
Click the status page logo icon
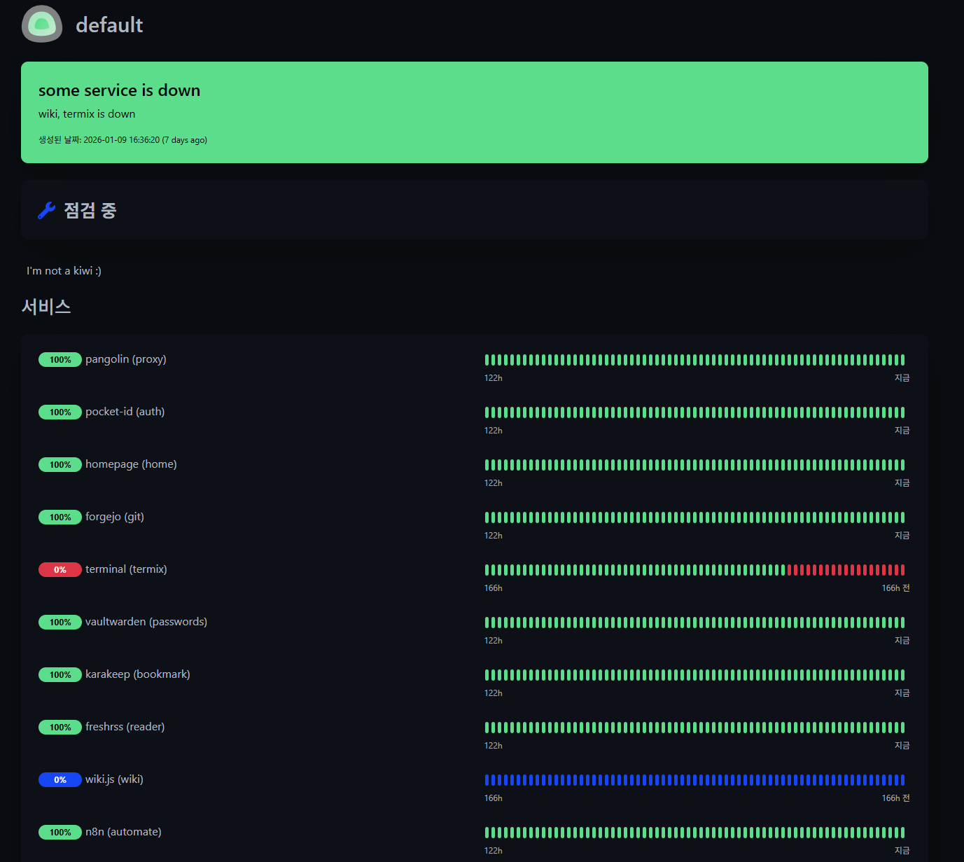pos(42,25)
